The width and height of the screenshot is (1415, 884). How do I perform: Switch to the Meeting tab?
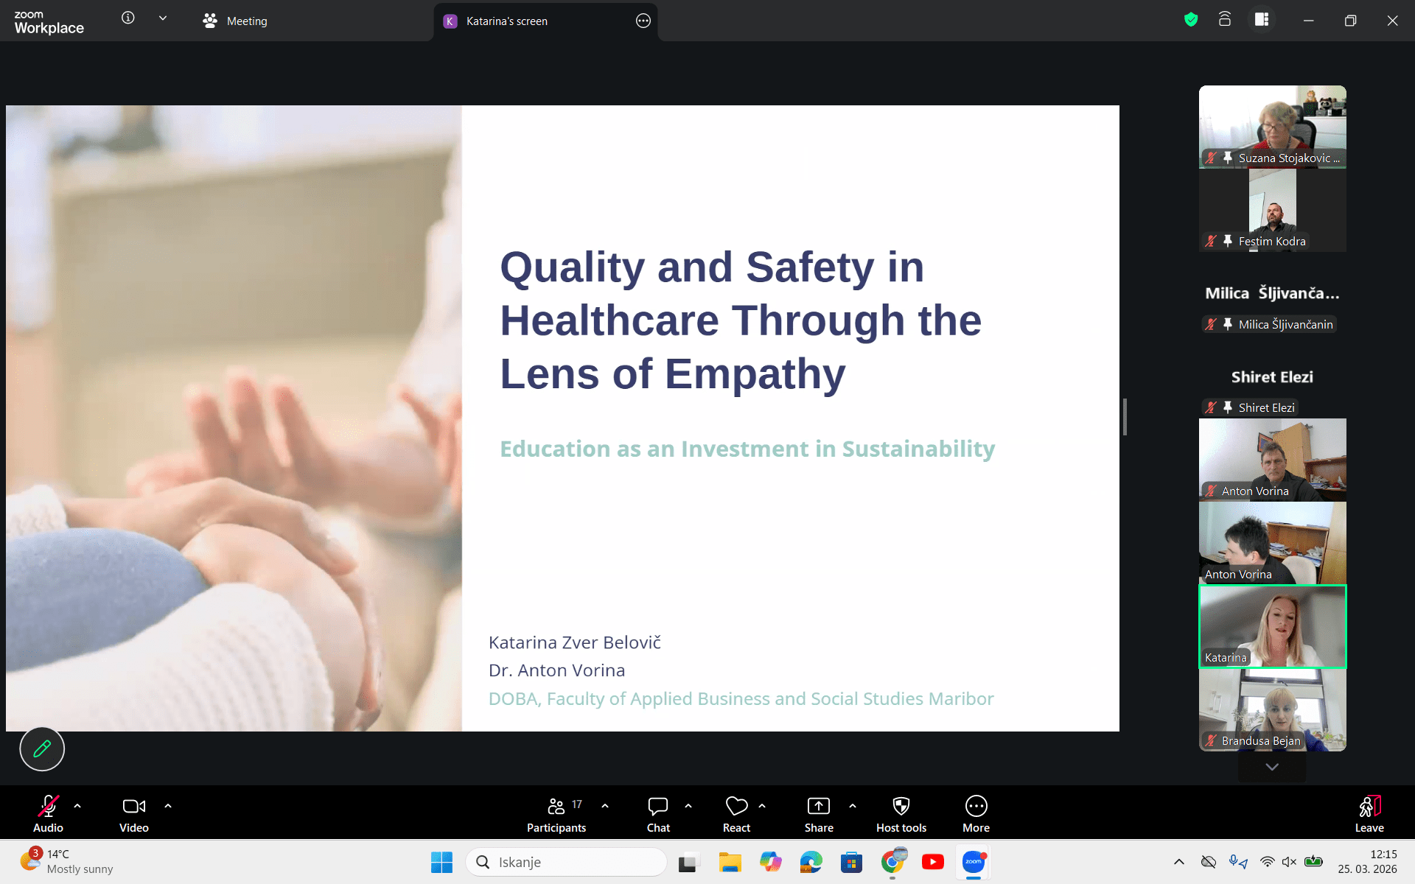coord(236,21)
